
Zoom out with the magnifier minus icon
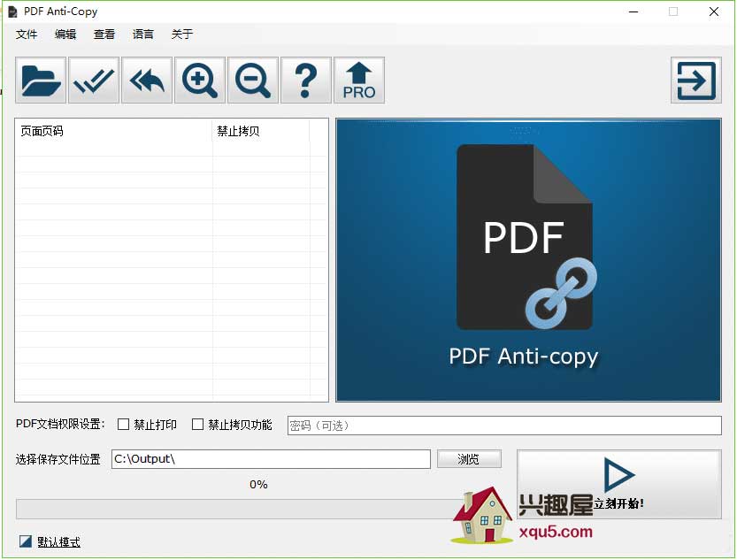point(253,80)
